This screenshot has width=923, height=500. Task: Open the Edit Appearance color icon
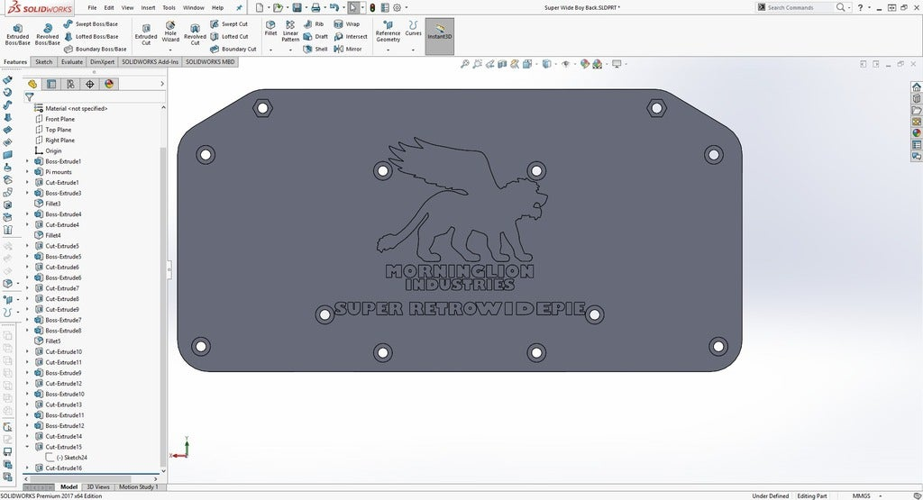click(584, 64)
